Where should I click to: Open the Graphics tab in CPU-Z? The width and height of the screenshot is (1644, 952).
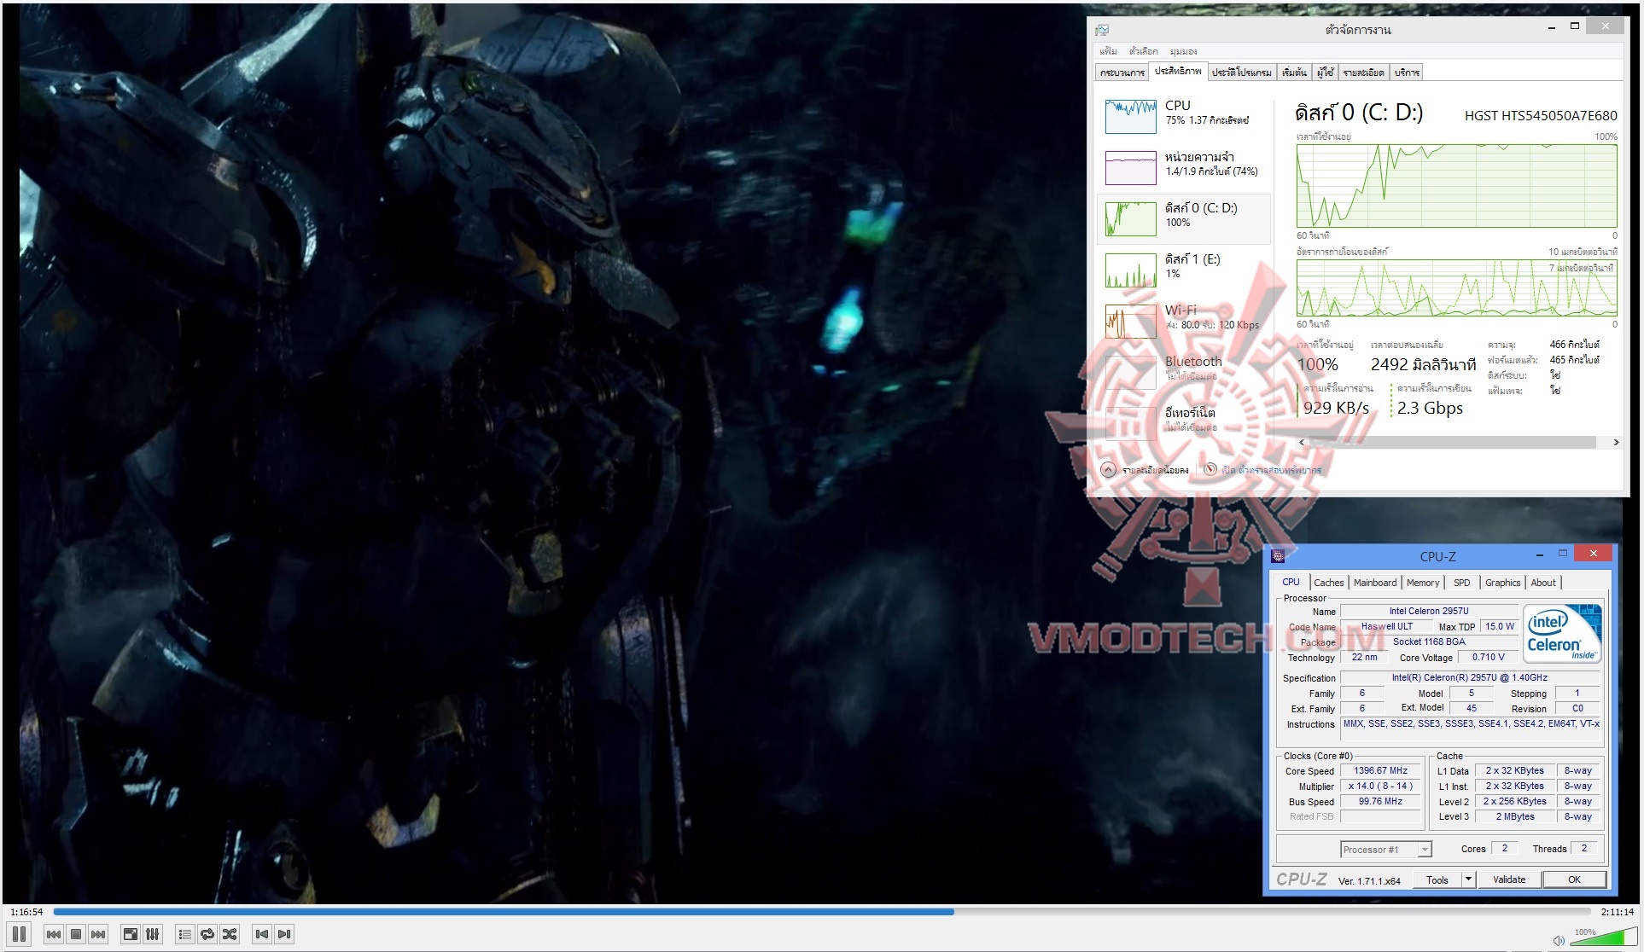(x=1502, y=583)
